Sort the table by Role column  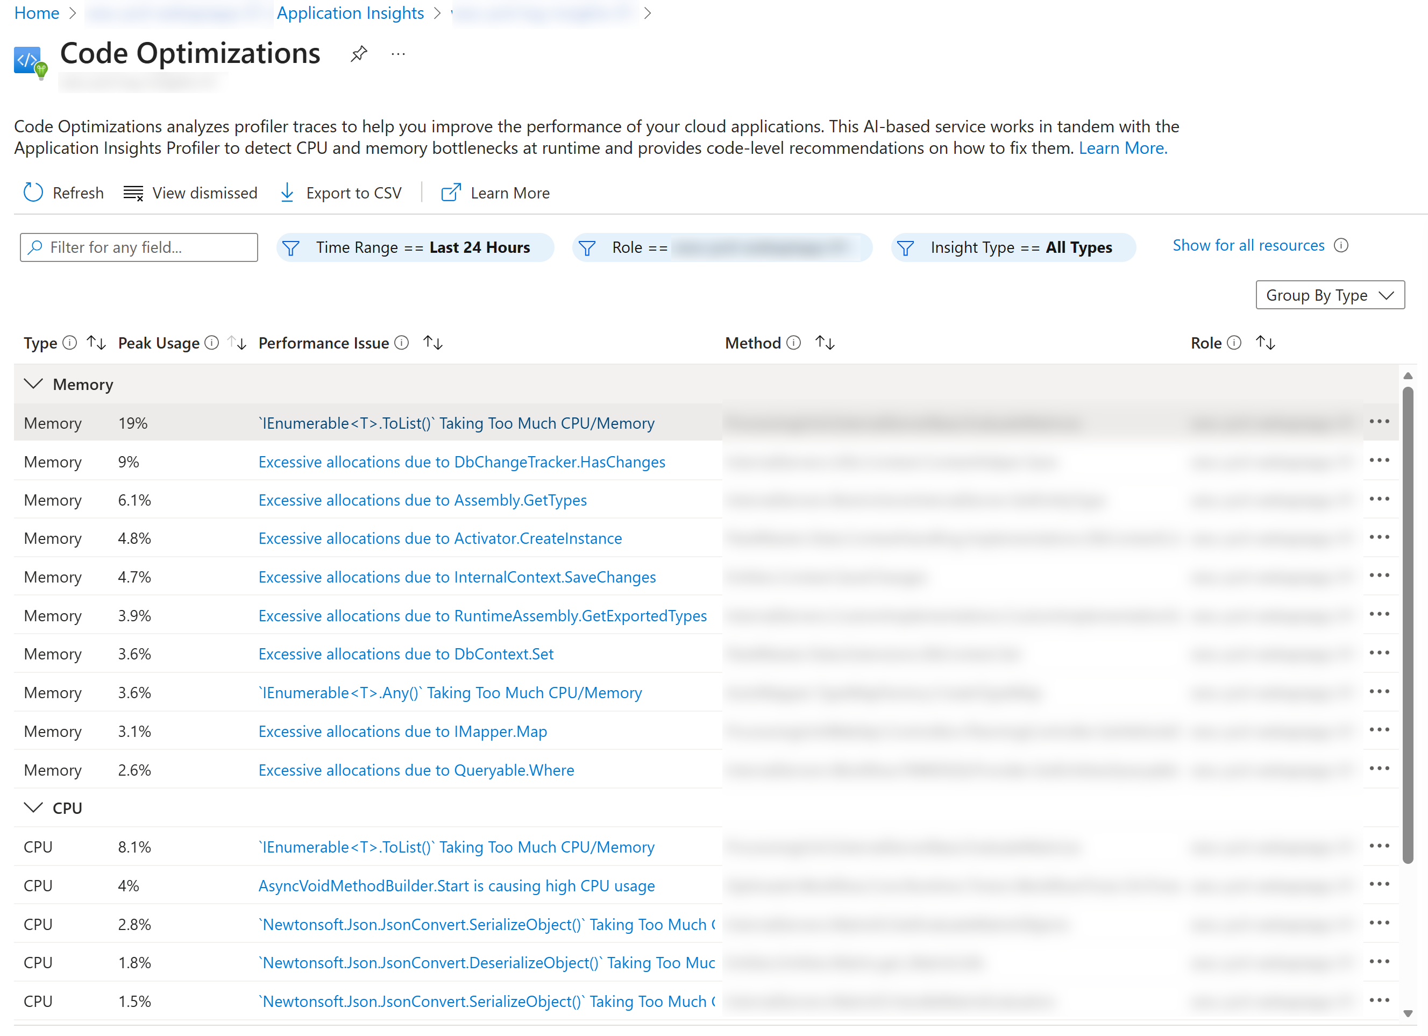pos(1266,343)
